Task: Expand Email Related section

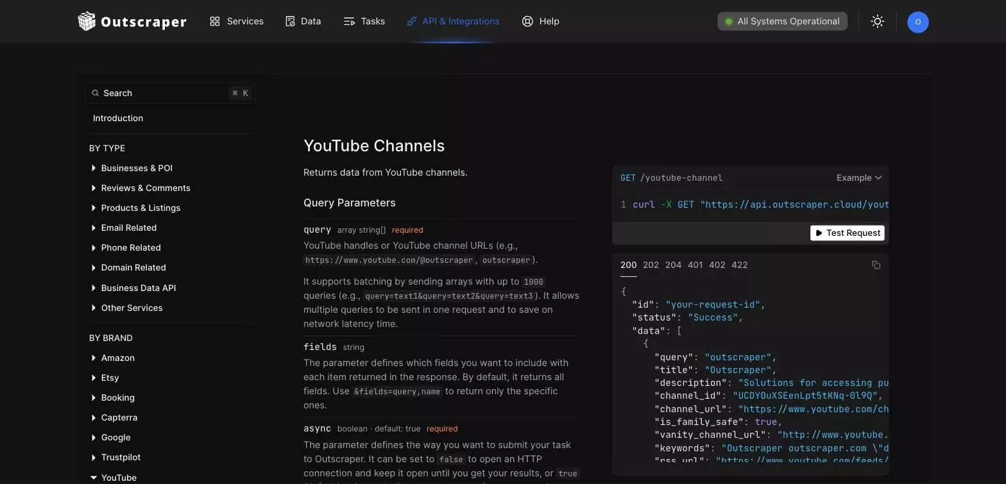Action: click(x=124, y=228)
